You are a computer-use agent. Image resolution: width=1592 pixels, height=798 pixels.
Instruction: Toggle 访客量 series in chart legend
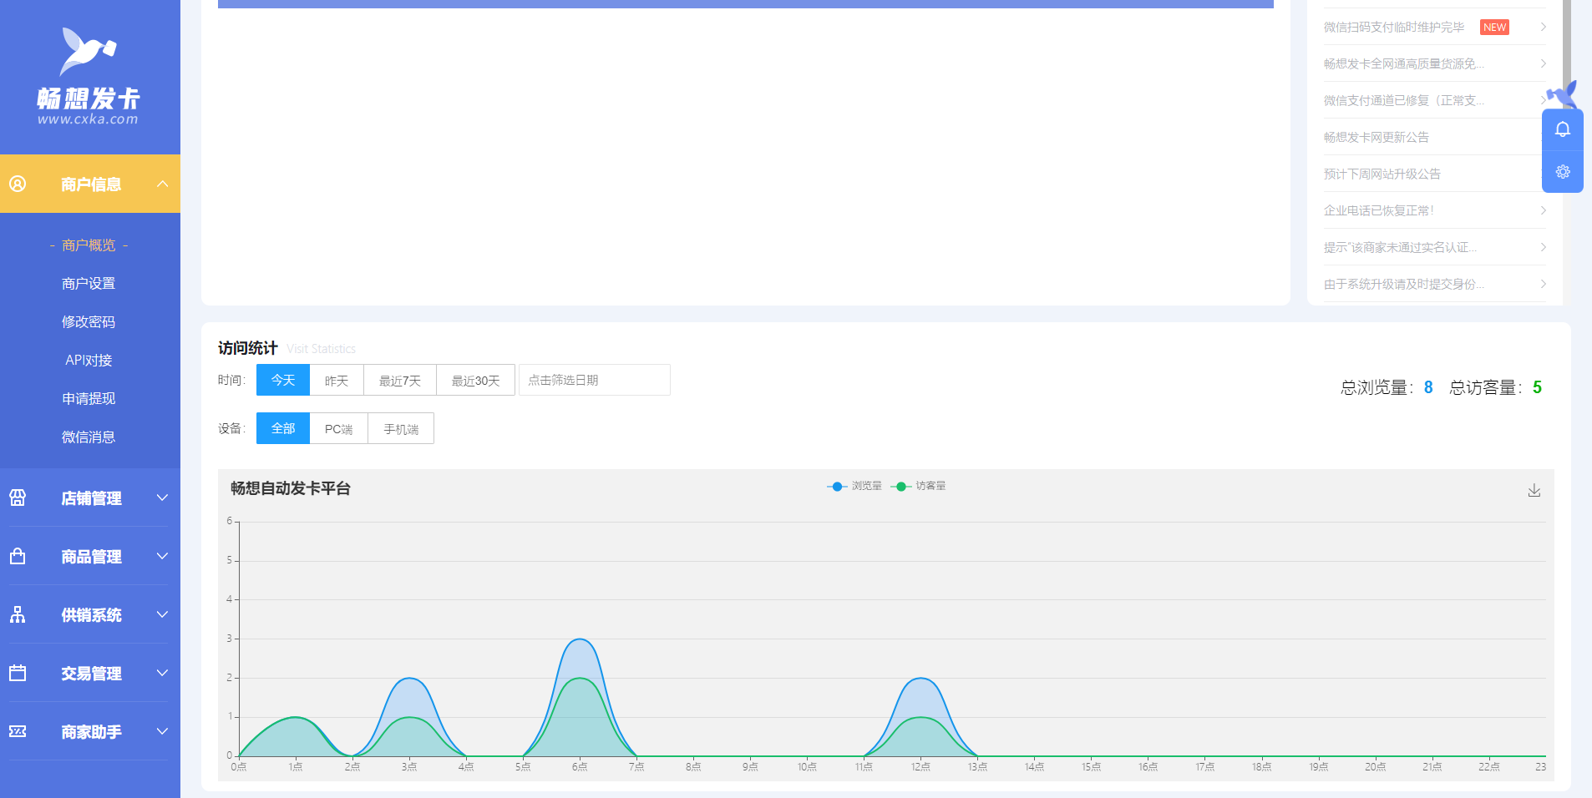tap(919, 486)
